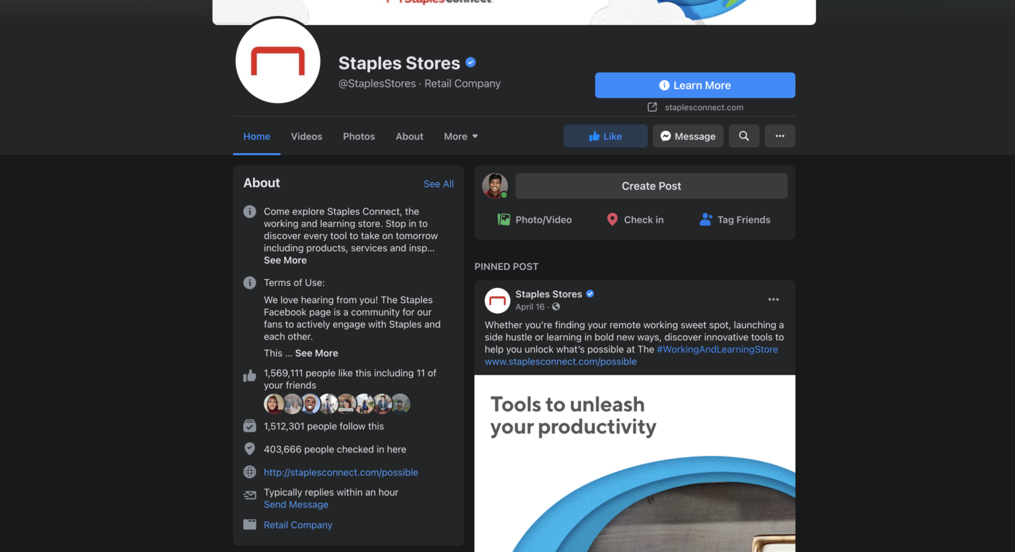Select the Photo/Video icon under Create Post
This screenshot has width=1015, height=552.
click(x=504, y=219)
